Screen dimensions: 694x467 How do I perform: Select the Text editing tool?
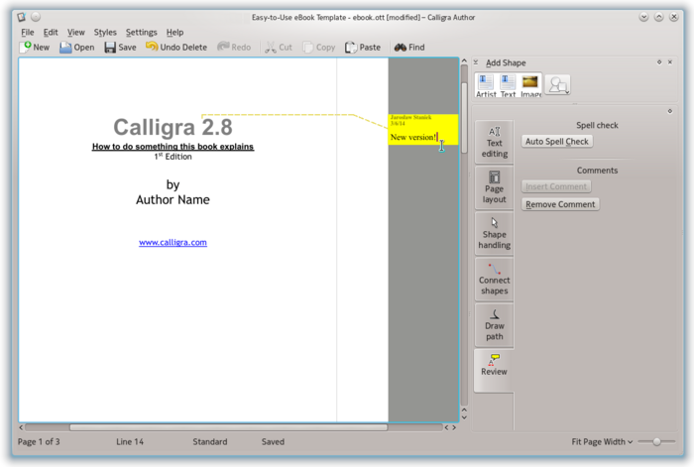pyautogui.click(x=494, y=143)
